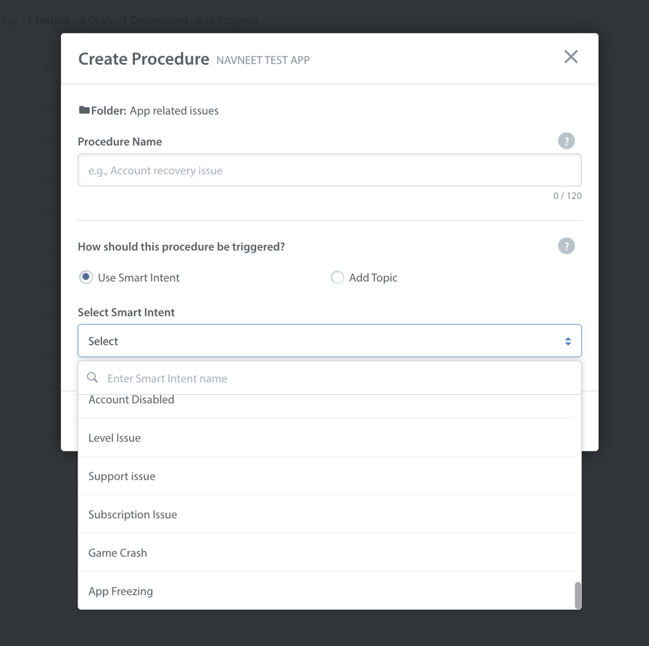Click the search magnifier icon in dropdown
649x646 pixels.
tap(93, 378)
